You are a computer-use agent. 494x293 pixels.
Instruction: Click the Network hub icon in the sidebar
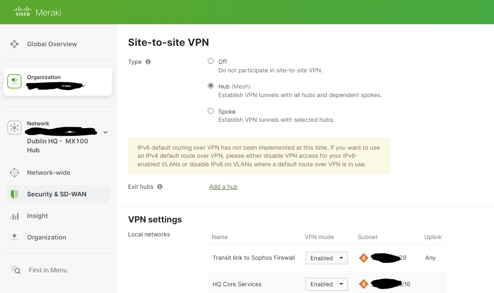pyautogui.click(x=14, y=127)
